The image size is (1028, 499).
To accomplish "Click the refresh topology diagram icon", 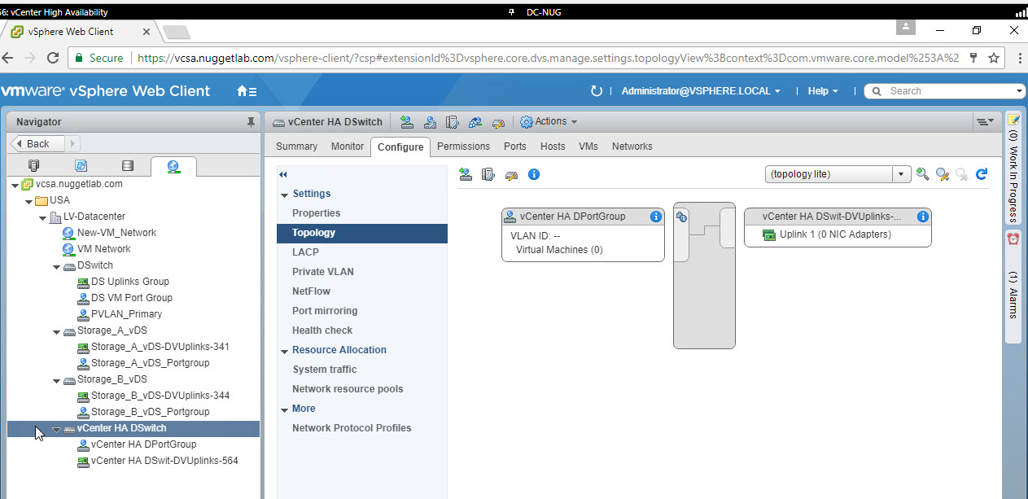I will pos(982,174).
